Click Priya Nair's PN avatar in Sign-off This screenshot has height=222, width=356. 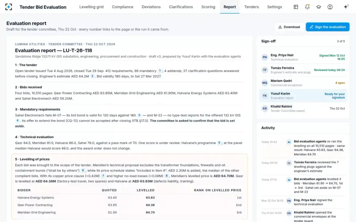pos(265,57)
